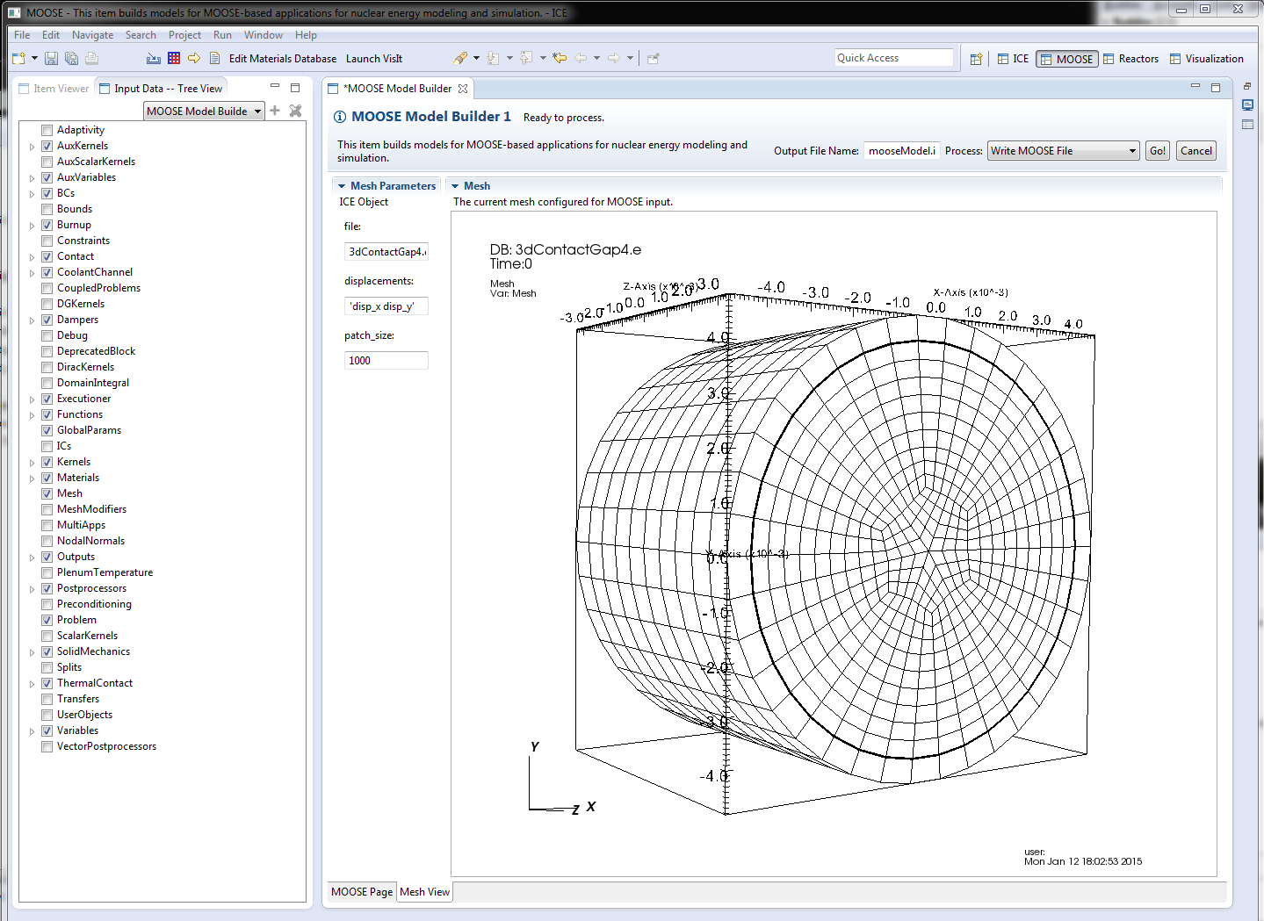Expand the Burnup tree node

click(33, 226)
